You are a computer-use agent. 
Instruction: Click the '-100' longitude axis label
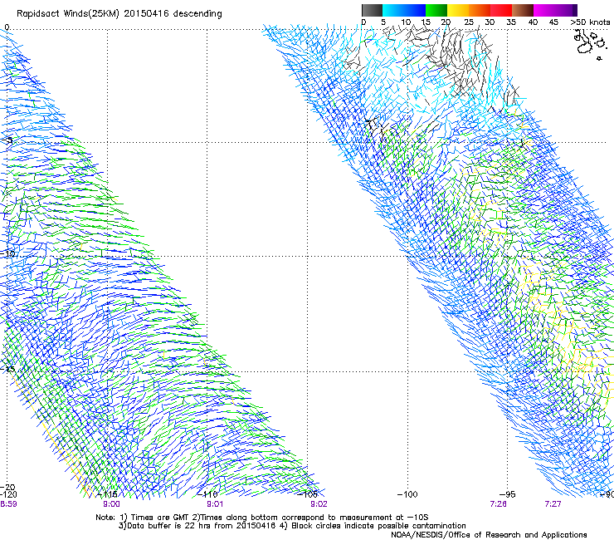click(x=407, y=494)
